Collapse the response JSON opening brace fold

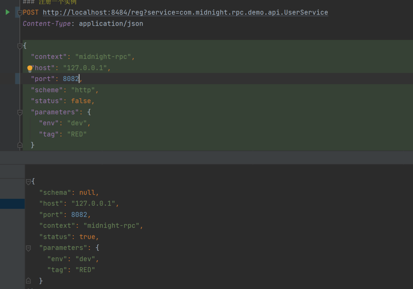tap(28, 182)
